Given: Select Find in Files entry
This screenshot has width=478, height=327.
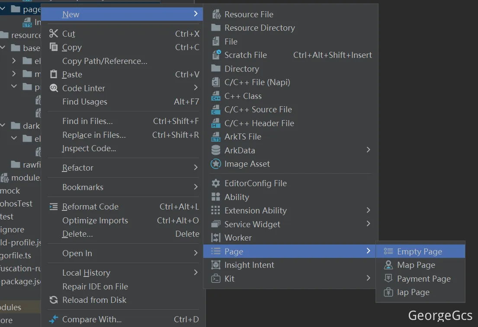Looking at the screenshot, I should click(87, 121).
